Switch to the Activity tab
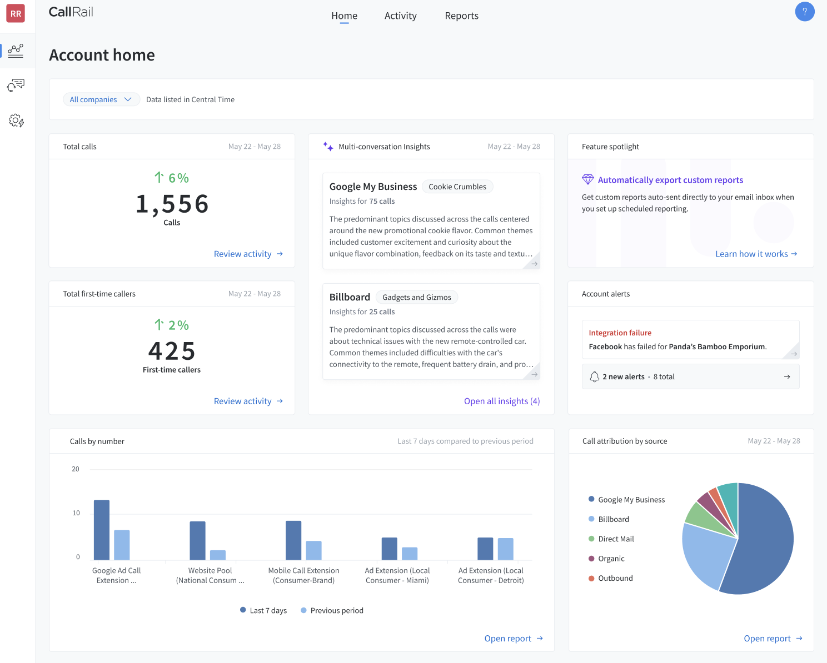This screenshot has width=827, height=663. tap(400, 16)
